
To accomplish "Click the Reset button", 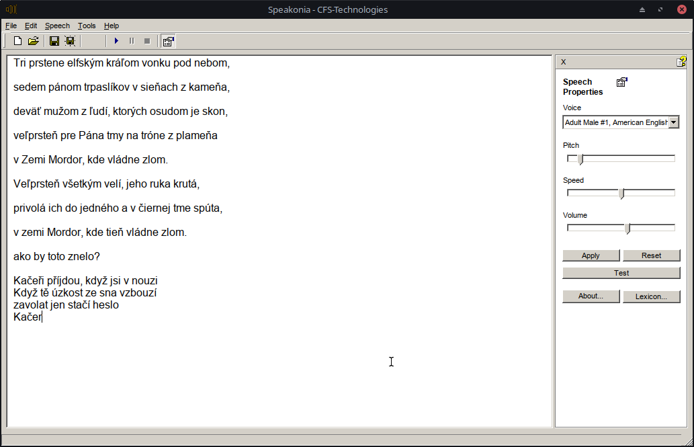I will pos(652,255).
